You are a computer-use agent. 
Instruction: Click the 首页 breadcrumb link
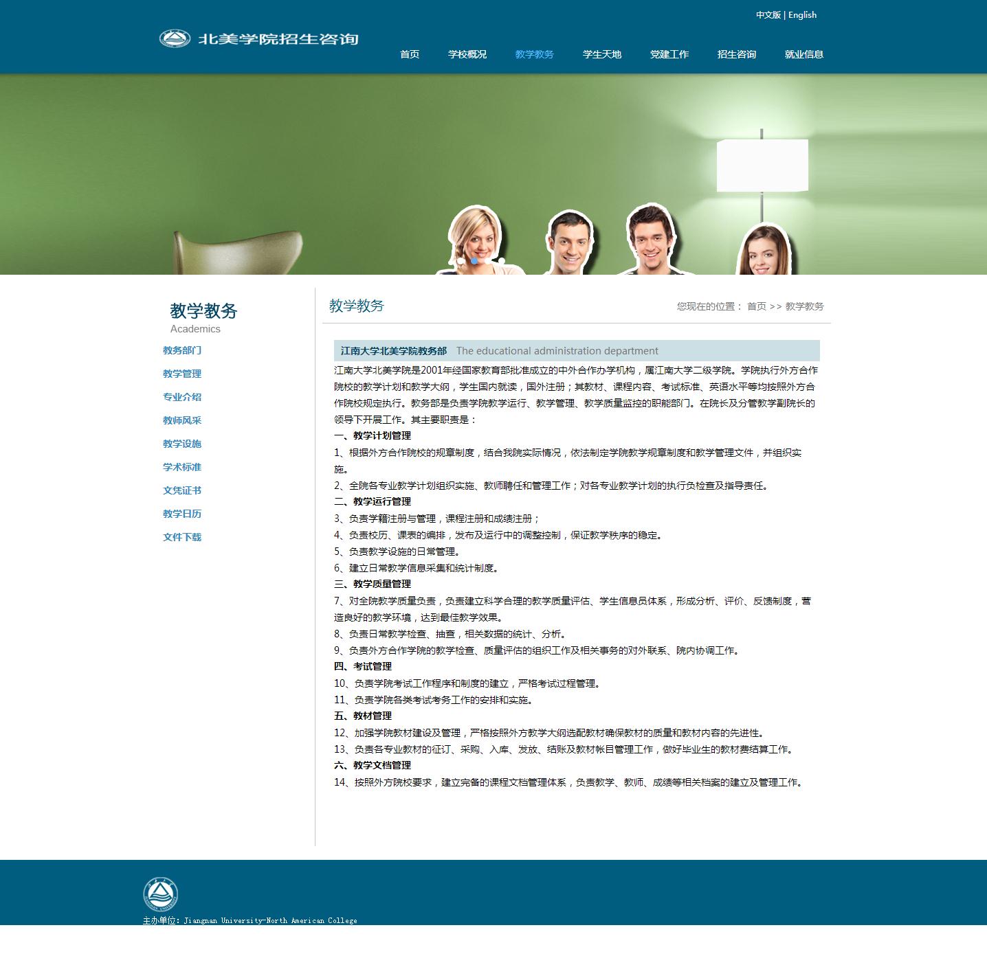(x=756, y=306)
